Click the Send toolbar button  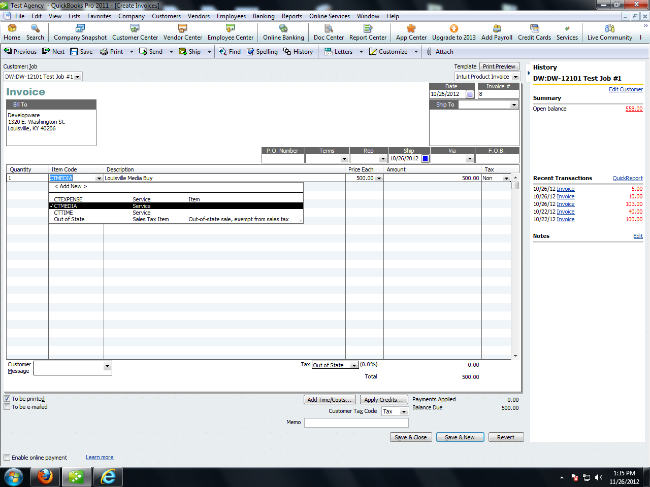pyautogui.click(x=151, y=51)
